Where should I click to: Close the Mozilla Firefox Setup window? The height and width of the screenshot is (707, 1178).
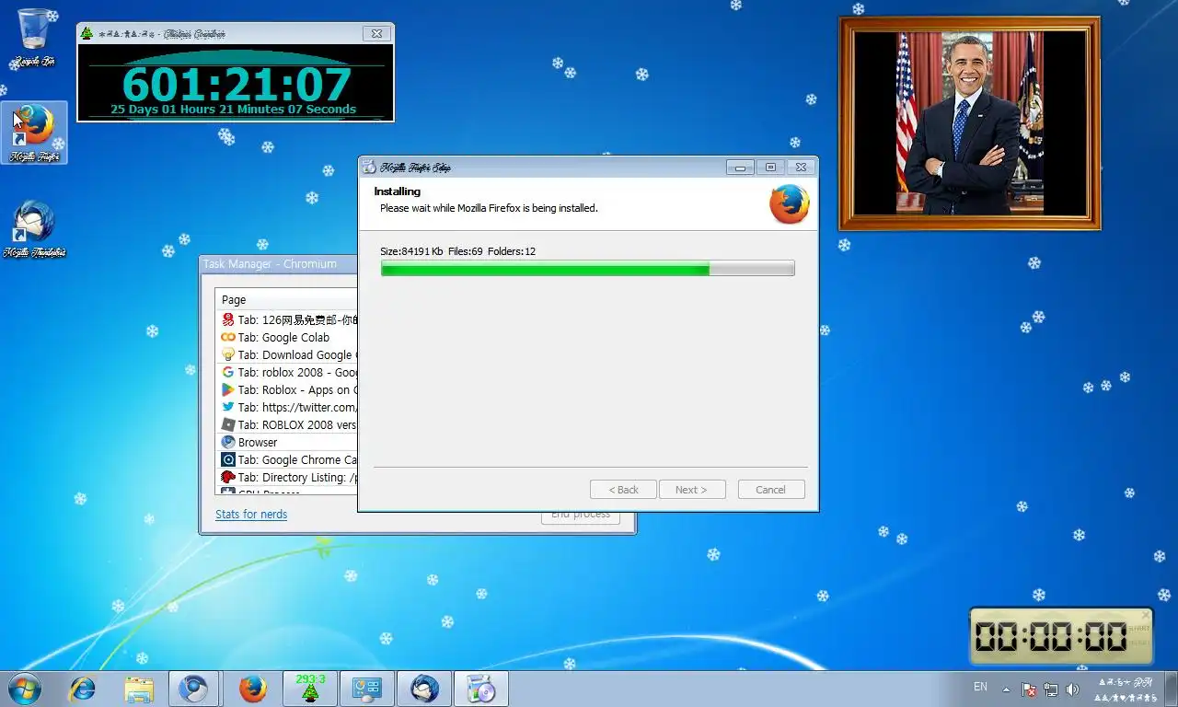point(801,167)
